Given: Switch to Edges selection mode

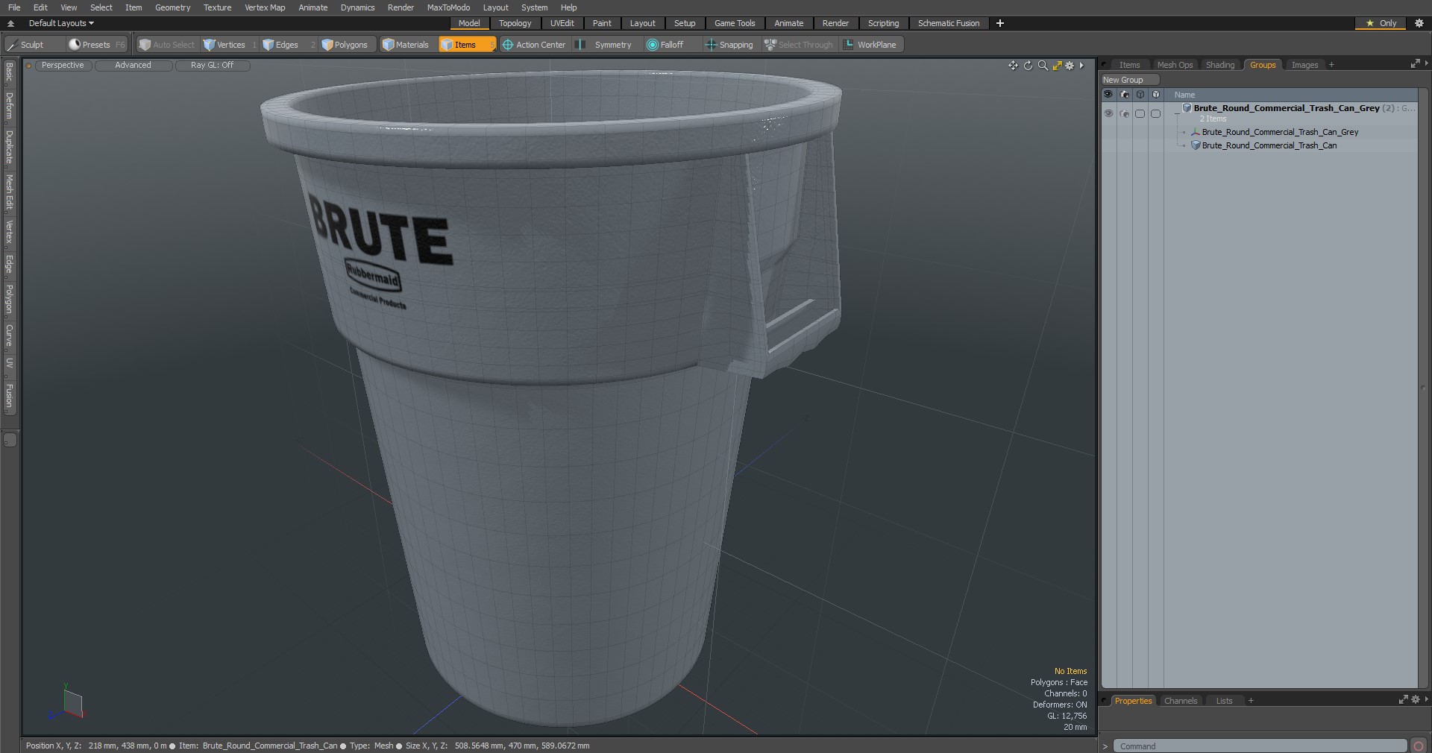Looking at the screenshot, I should 288,45.
